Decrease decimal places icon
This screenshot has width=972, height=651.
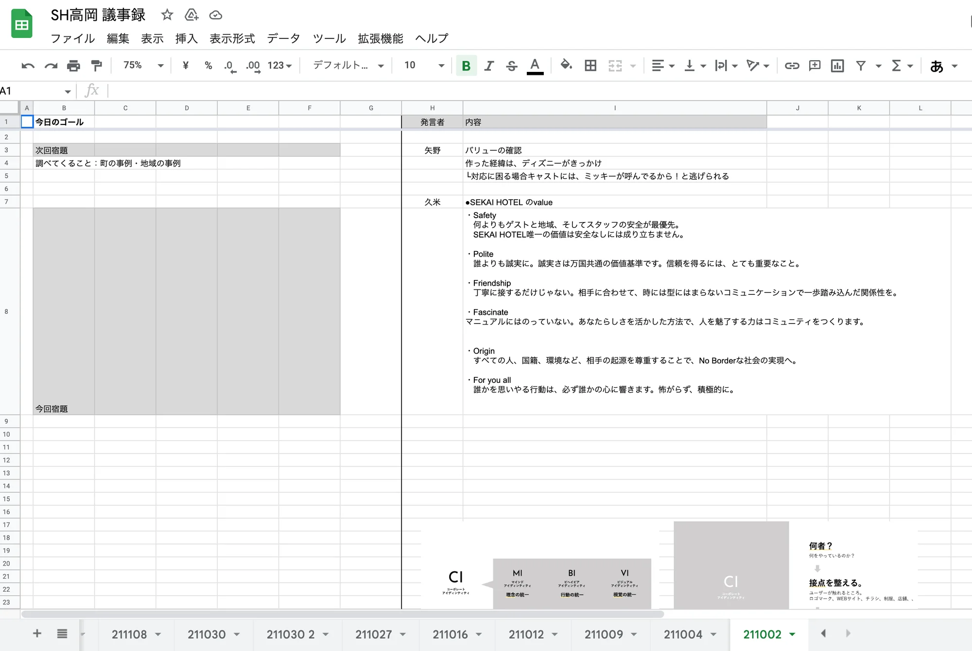(x=230, y=66)
